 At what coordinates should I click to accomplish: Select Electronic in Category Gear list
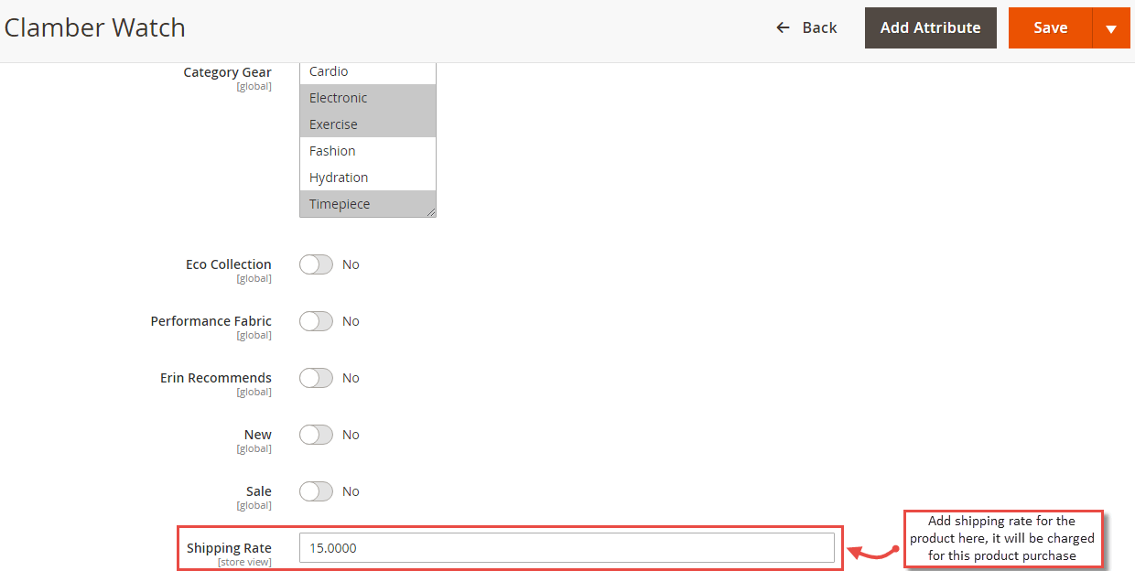click(368, 98)
